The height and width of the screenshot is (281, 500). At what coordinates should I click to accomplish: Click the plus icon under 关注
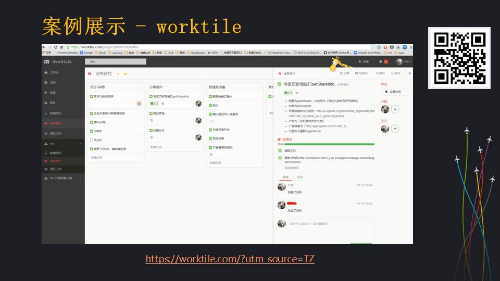pos(395,129)
